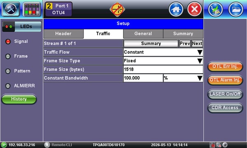This screenshot has height=148, width=247.
Task: Click the History button
Action: click(19, 99)
